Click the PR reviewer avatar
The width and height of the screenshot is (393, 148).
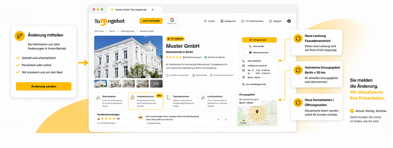[x=140, y=117]
